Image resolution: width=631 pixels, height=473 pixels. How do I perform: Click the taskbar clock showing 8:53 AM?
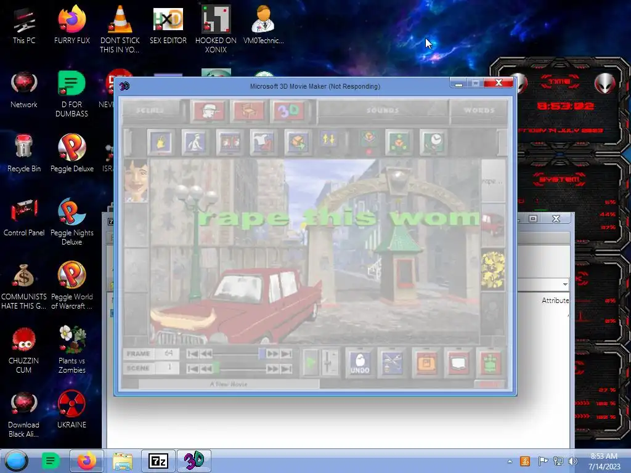pos(604,461)
